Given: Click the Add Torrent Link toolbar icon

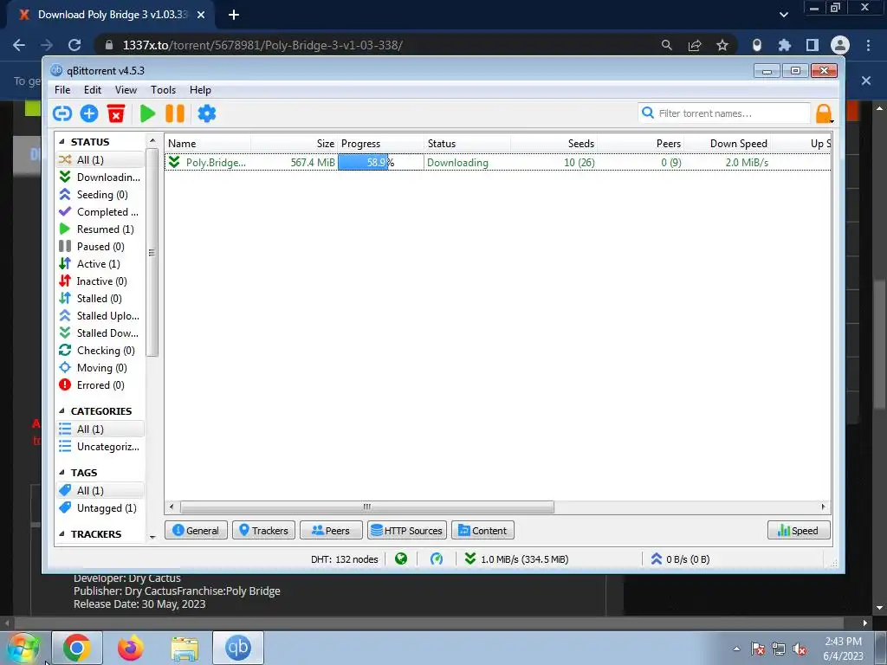Looking at the screenshot, I should point(62,113).
